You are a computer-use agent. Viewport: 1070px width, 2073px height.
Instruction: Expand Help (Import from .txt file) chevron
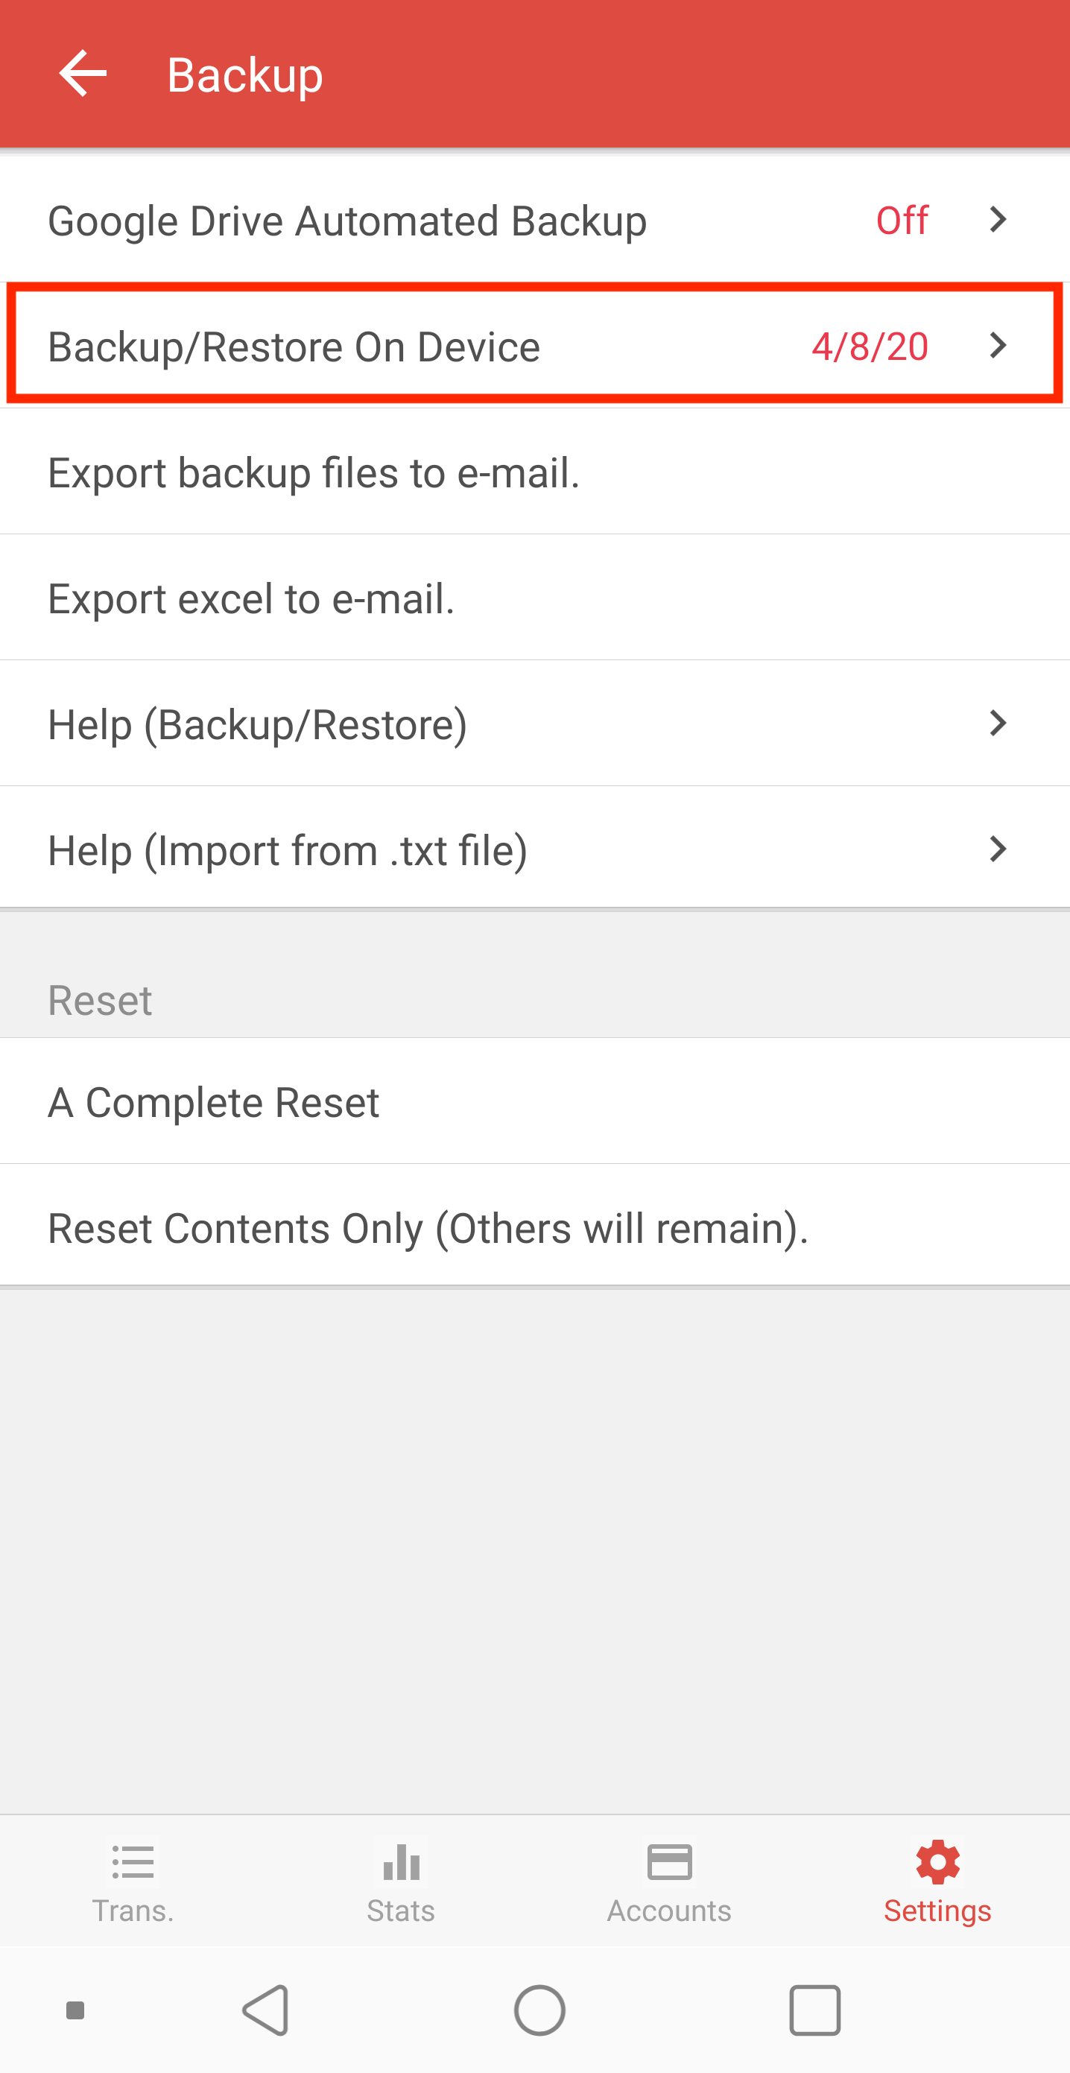click(998, 849)
